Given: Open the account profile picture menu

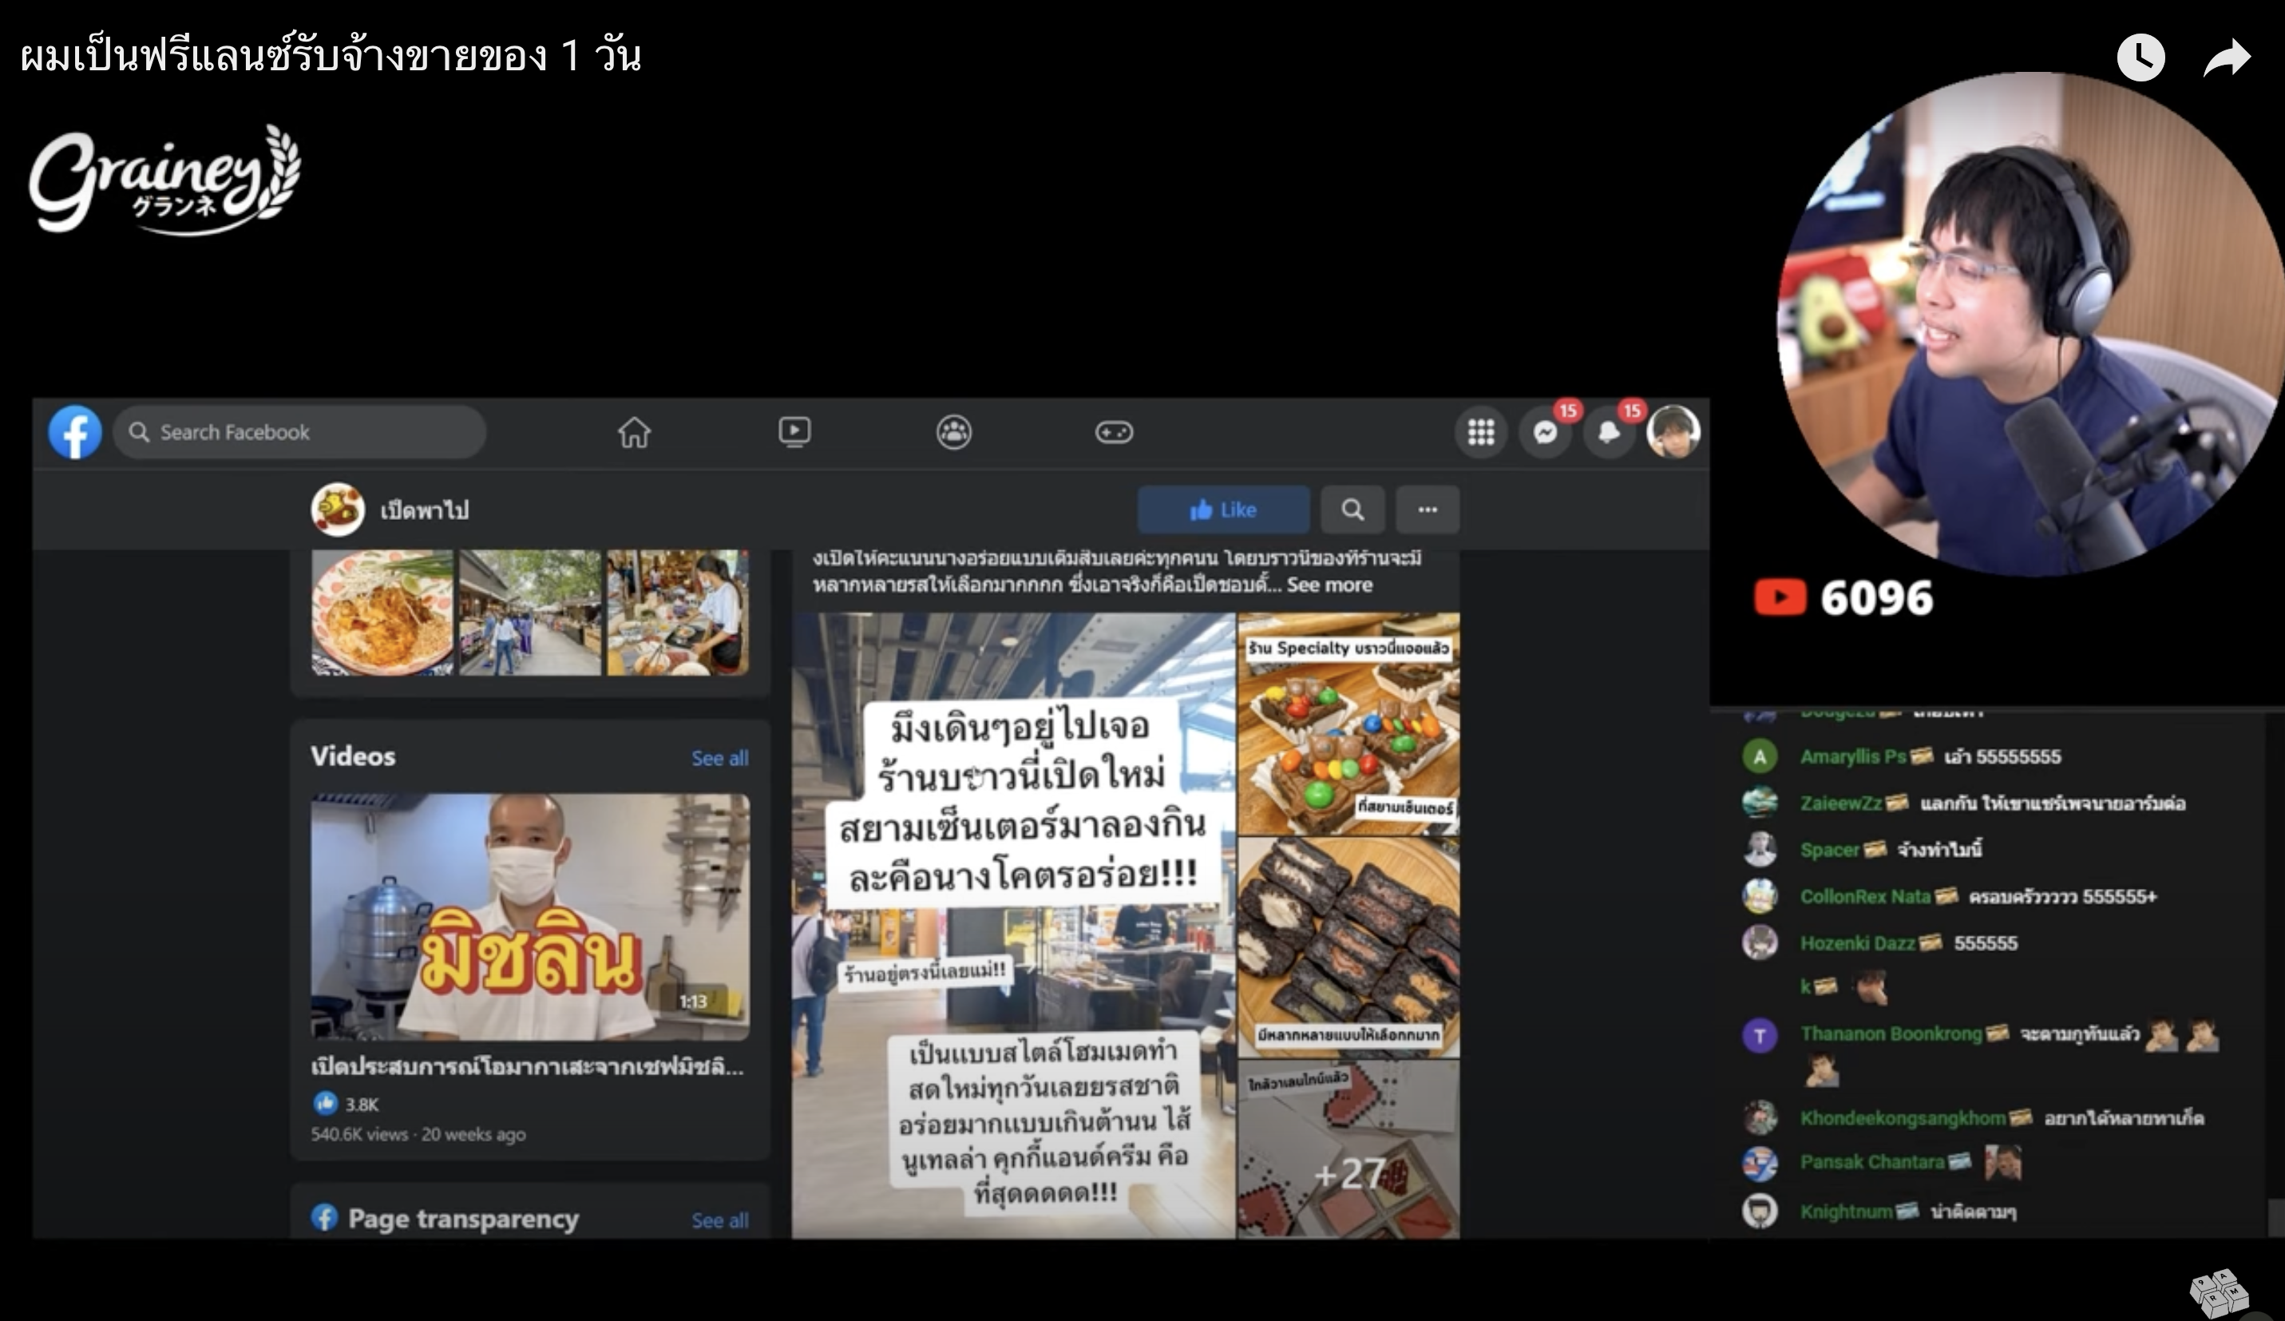Looking at the screenshot, I should 1673,432.
